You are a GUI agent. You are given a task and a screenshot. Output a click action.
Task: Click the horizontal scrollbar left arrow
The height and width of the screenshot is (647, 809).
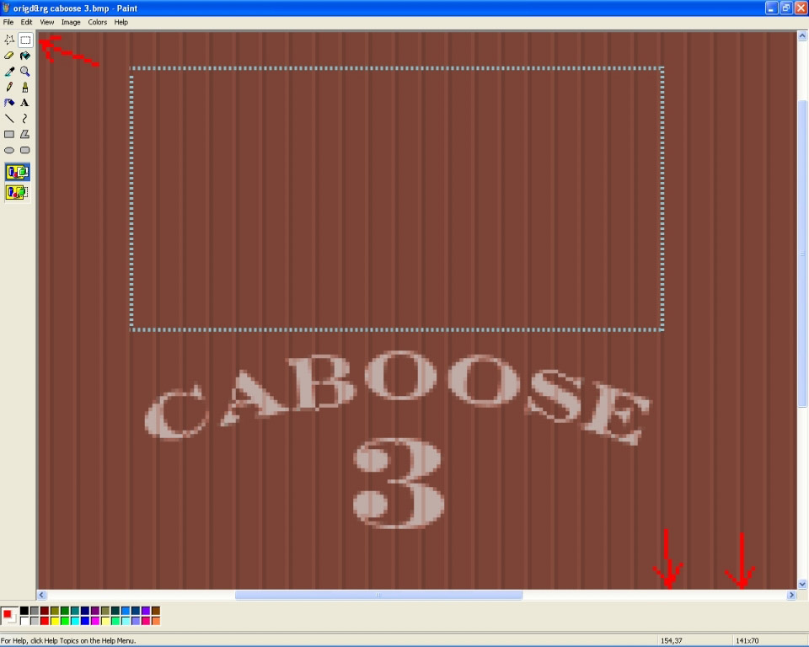pos(42,595)
